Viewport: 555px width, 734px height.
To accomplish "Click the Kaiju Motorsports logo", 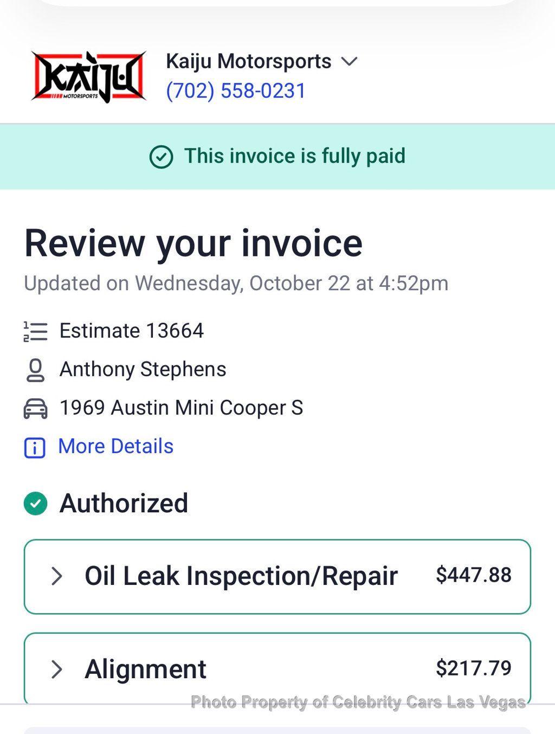I will coord(88,76).
